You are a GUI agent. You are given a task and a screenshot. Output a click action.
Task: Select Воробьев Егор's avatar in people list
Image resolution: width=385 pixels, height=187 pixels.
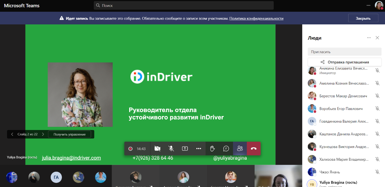(x=312, y=108)
